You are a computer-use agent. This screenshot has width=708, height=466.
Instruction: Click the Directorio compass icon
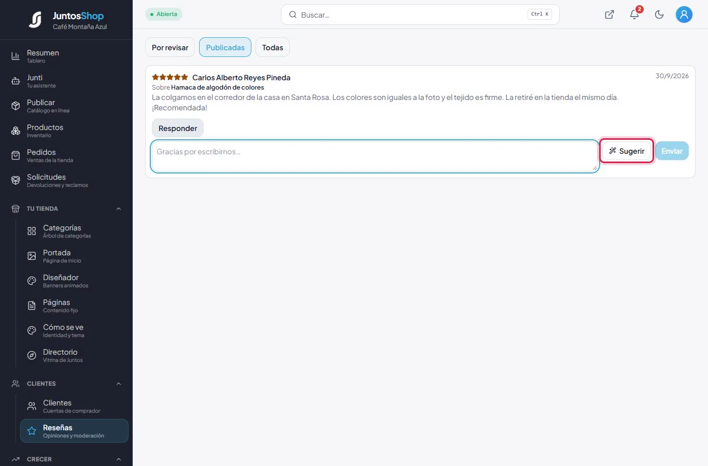click(x=32, y=355)
